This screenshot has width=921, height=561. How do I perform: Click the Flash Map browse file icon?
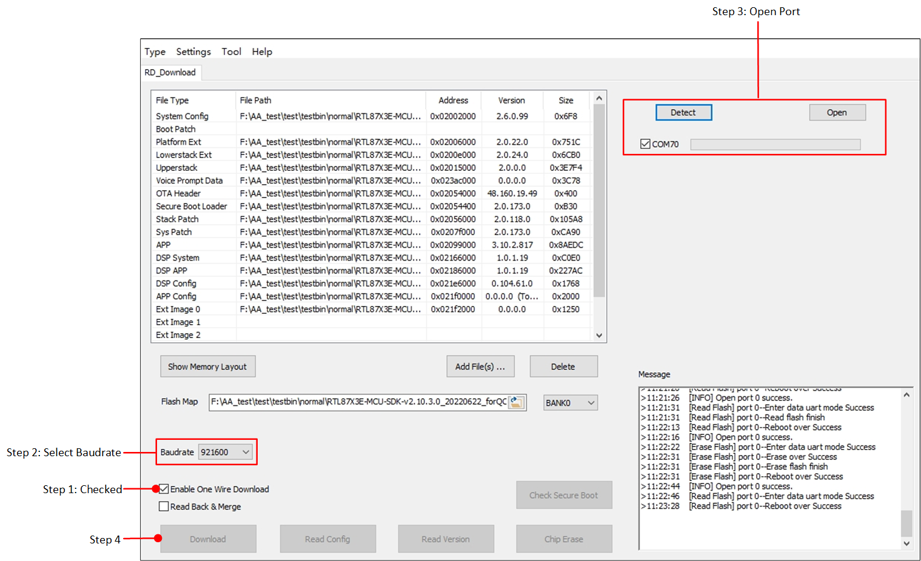[x=517, y=402]
